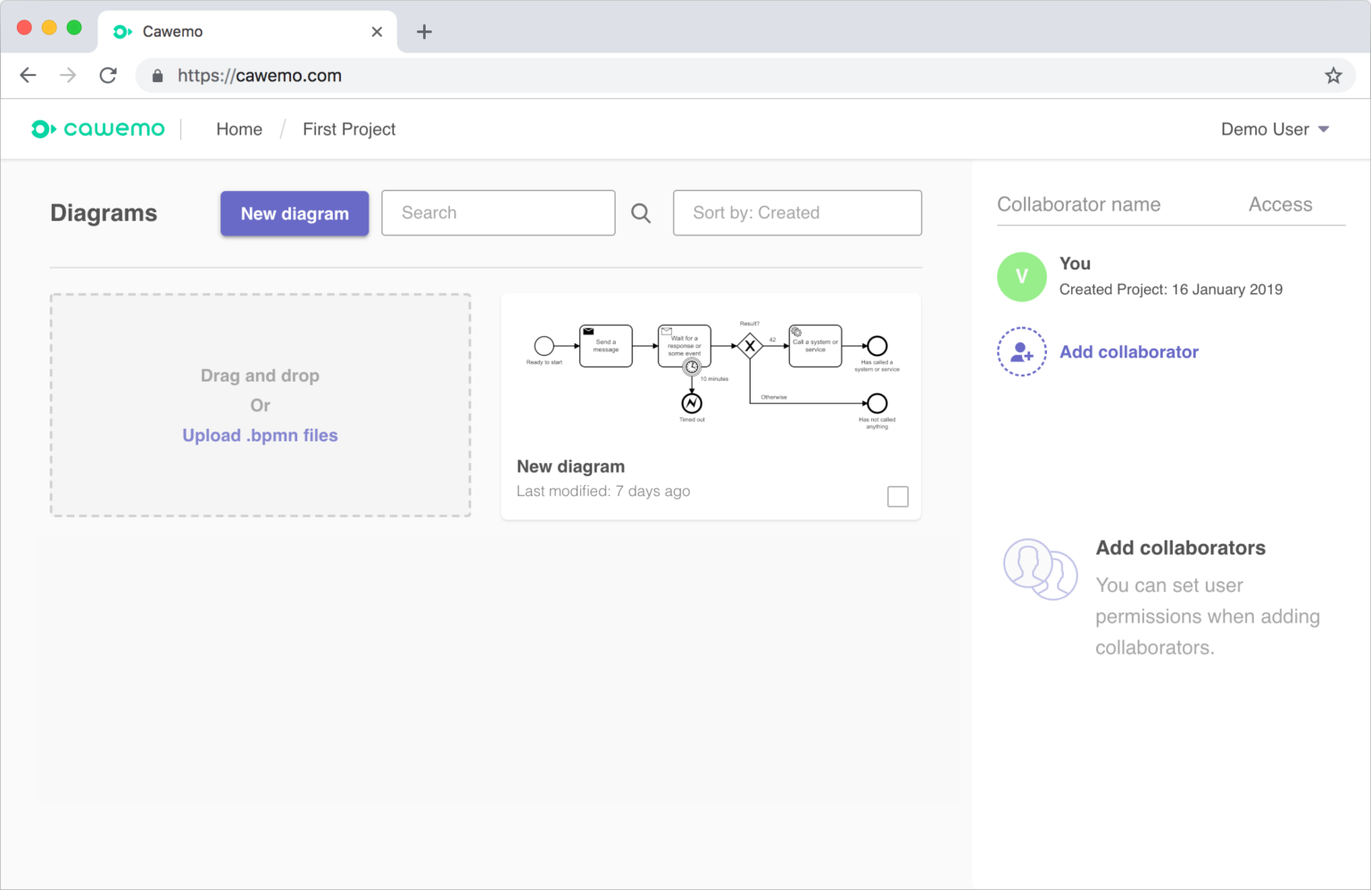Viewport: 1371px width, 890px height.
Task: Click the green V avatar next to You
Action: tap(1021, 276)
